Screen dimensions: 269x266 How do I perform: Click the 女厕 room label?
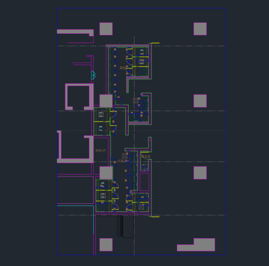(121, 161)
